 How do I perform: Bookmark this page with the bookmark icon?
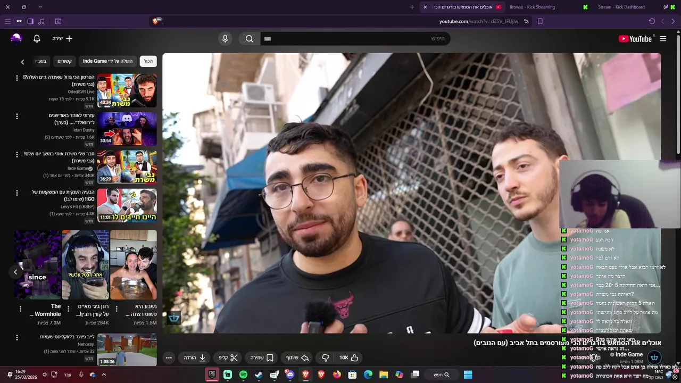pyautogui.click(x=540, y=21)
